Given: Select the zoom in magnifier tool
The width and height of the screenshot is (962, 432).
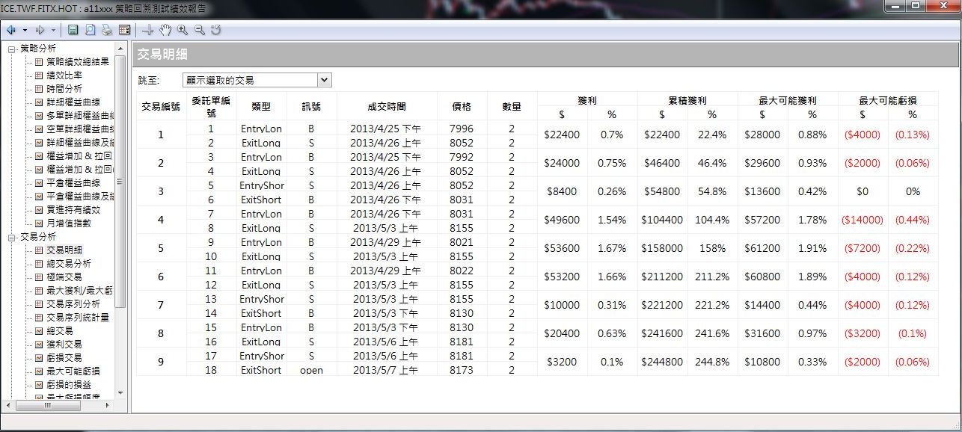Looking at the screenshot, I should [183, 30].
